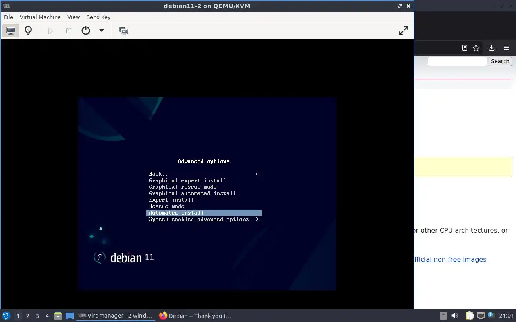516x322 pixels.
Task: Select Automated install entry
Action: tap(204, 213)
